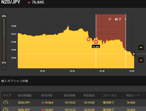This screenshot has height=111, width=146.
Task: Click the 49%/51% trader sentiment bar
Action: [4, 39]
